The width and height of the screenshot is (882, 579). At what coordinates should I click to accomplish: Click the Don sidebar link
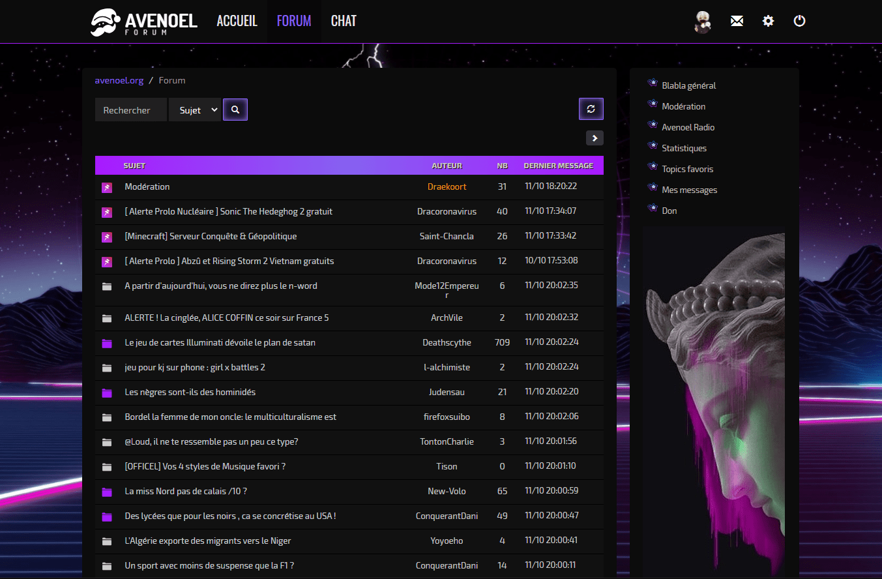pyautogui.click(x=669, y=211)
